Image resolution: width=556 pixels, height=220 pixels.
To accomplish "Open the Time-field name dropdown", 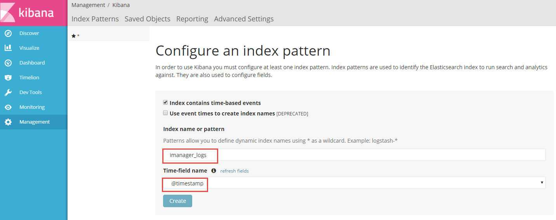I will pyautogui.click(x=354, y=183).
